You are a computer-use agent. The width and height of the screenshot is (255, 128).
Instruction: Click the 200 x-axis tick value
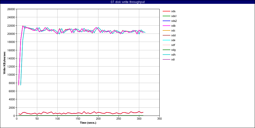pyautogui.click(x=98, y=119)
